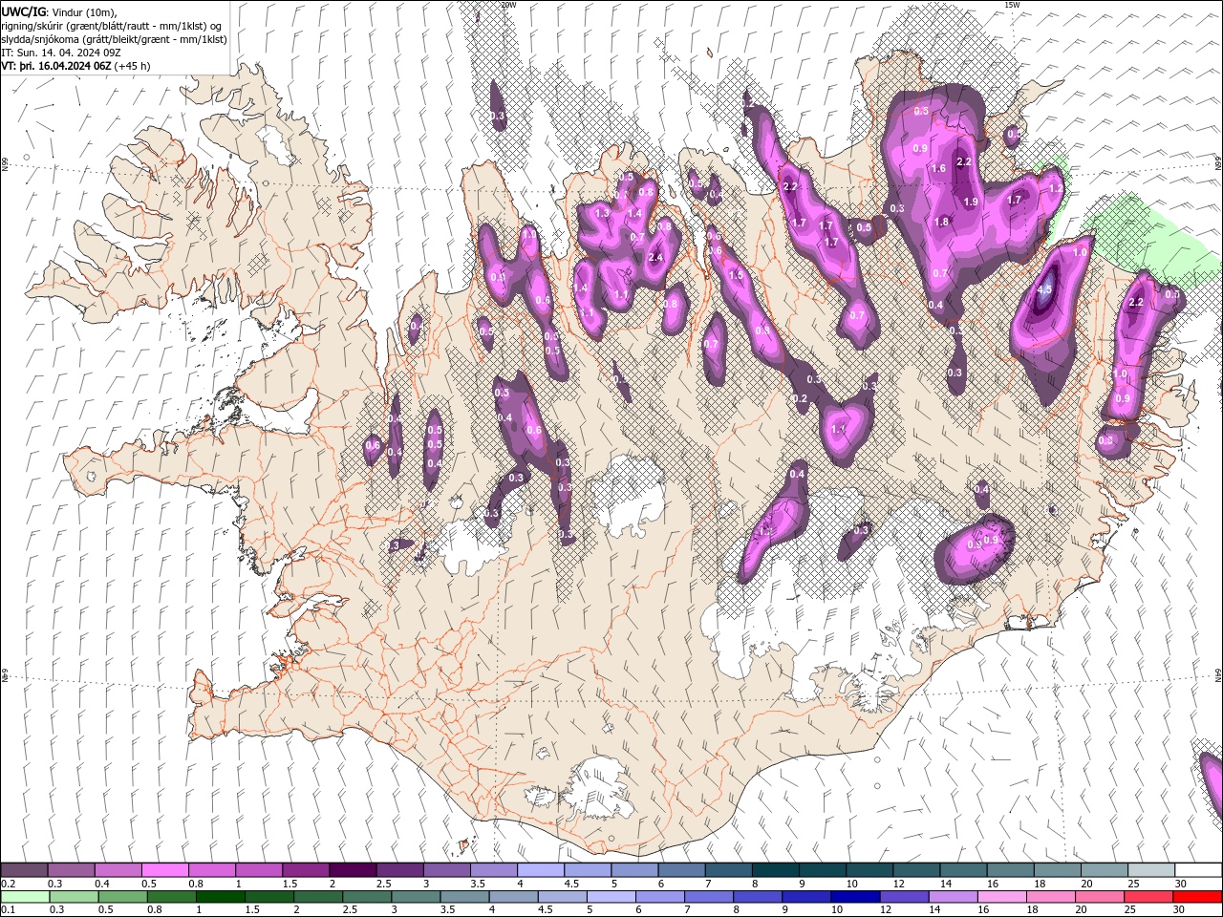The width and height of the screenshot is (1223, 917).
Task: Pick the white swatch above the upper scale's 30
Action: [x=1198, y=870]
